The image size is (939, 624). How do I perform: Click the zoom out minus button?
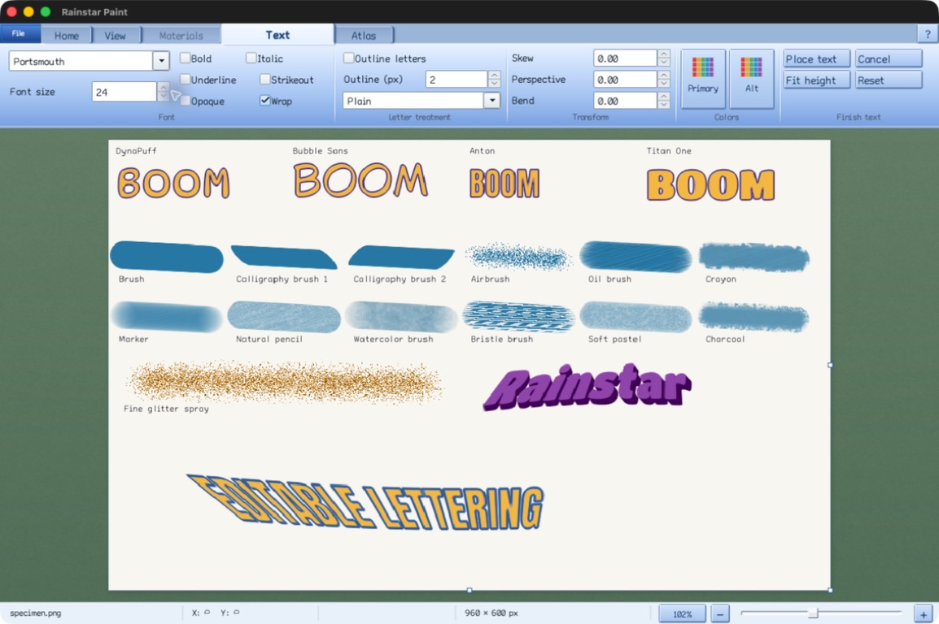point(720,613)
